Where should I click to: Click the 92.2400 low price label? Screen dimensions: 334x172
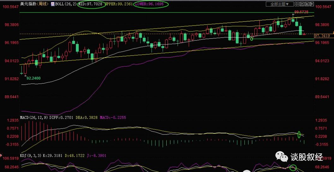(x=33, y=78)
